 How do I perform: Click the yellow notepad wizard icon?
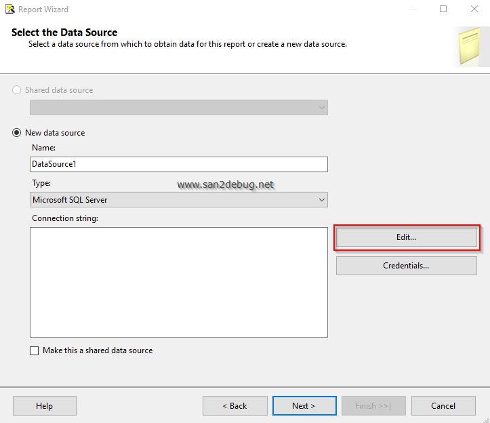click(468, 45)
